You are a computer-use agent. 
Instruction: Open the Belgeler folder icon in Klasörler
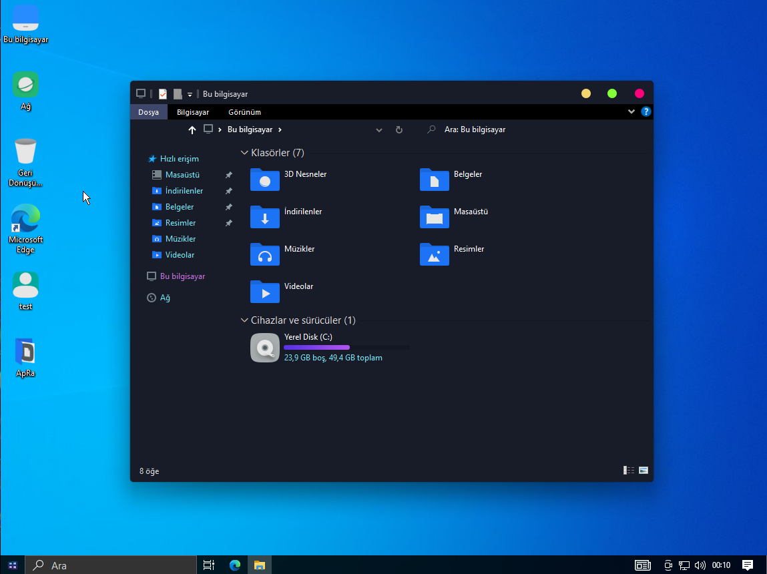[x=435, y=180]
